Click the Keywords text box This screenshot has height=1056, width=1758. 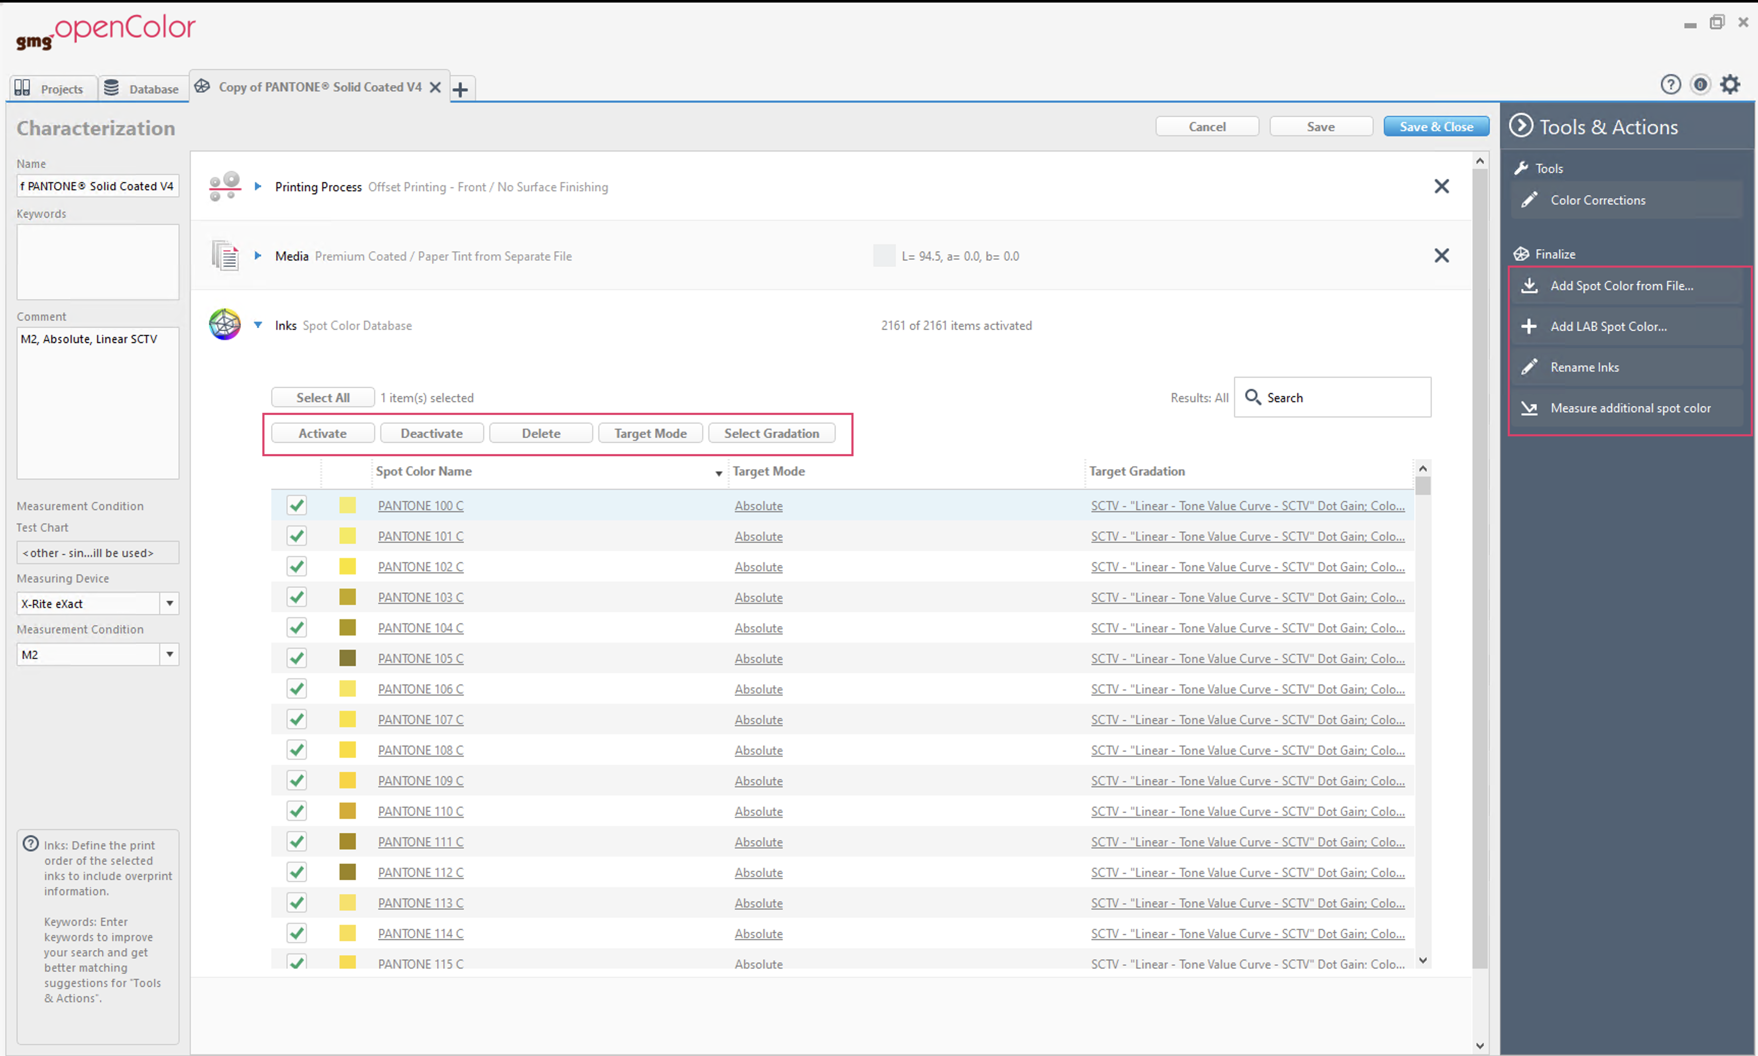pos(97,262)
